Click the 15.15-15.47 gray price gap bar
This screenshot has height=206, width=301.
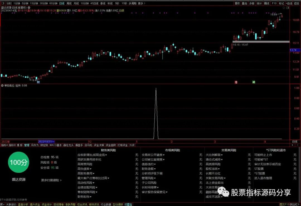(261, 42)
